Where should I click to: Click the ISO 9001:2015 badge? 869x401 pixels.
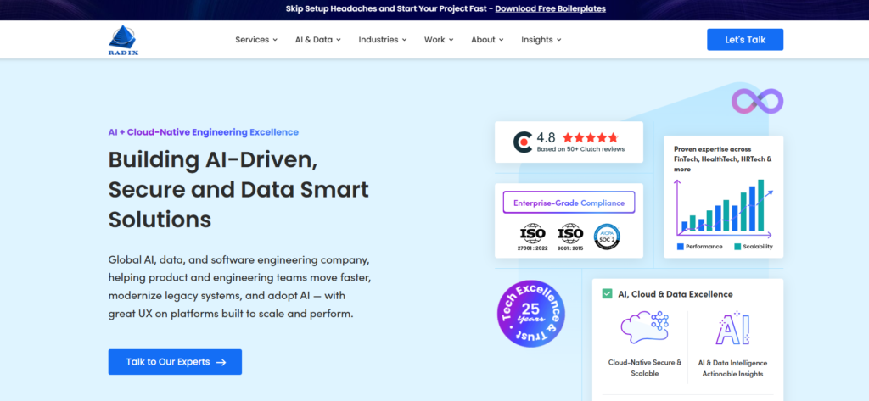tap(569, 235)
